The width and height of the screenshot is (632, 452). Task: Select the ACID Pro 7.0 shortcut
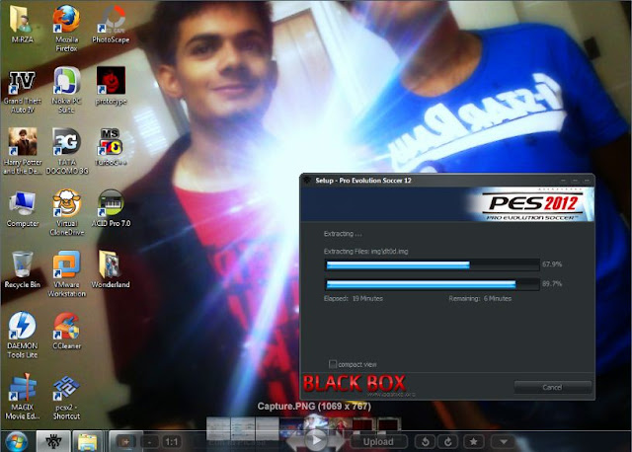click(x=111, y=208)
